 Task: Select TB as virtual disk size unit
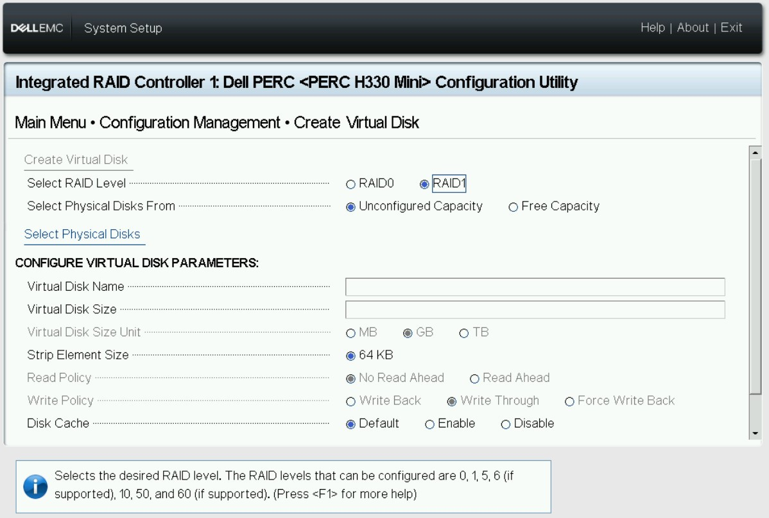(x=464, y=332)
